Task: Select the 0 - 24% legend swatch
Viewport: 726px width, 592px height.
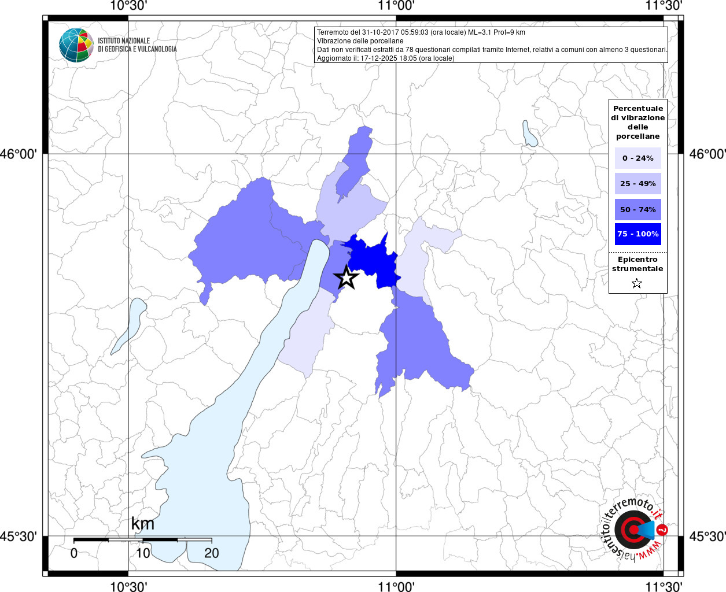Action: [638, 158]
